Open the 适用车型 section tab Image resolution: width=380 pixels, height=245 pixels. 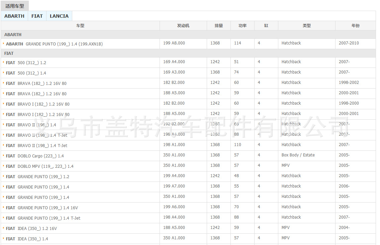14,6
